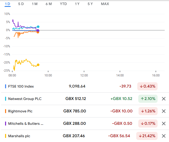Open Marshalls plc stock details

(x=84, y=136)
